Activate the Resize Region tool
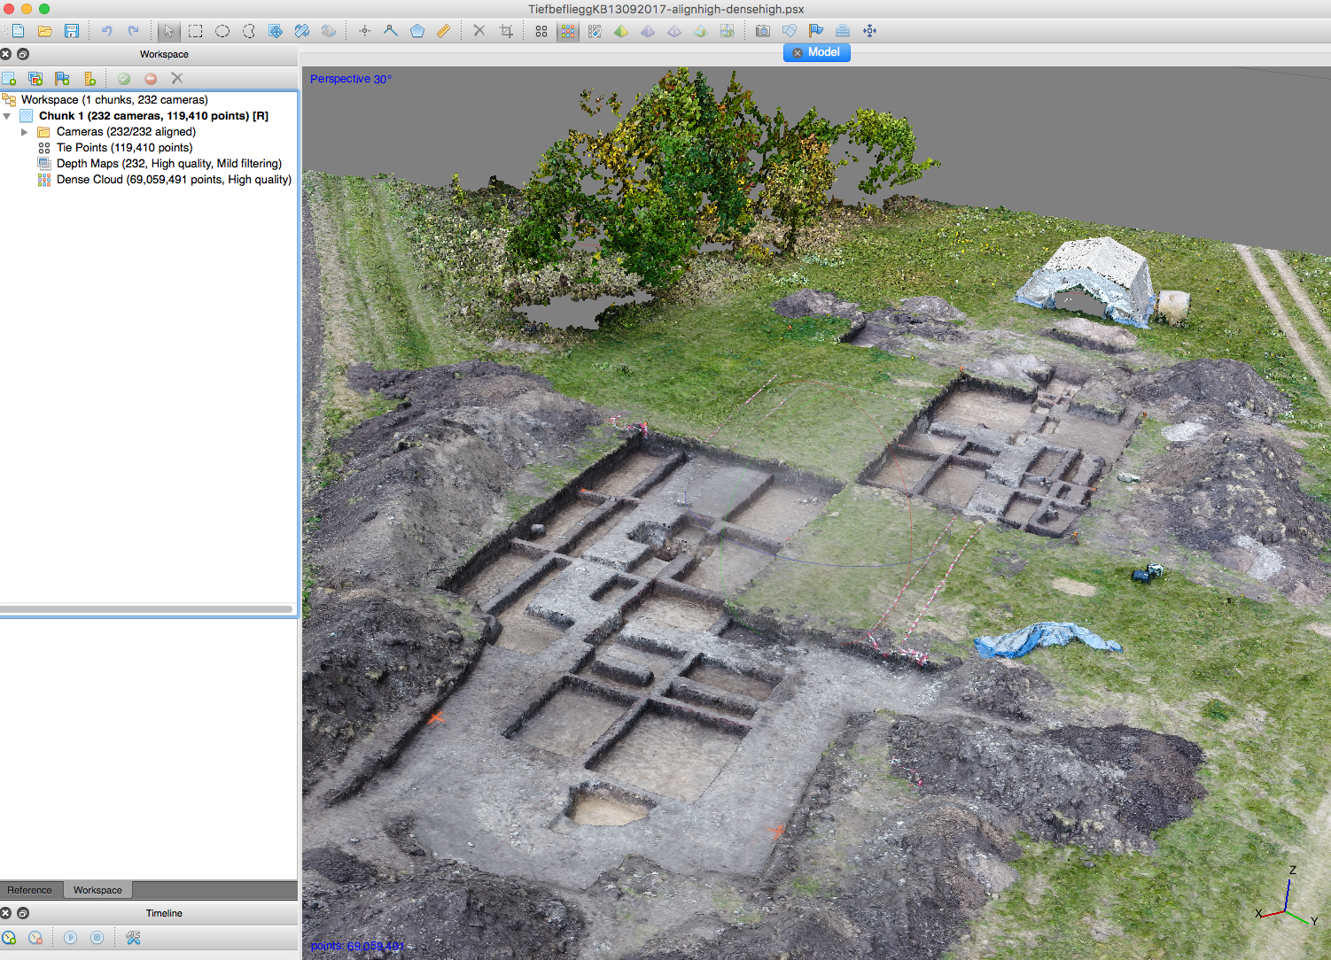This screenshot has width=1331, height=960. (x=302, y=31)
